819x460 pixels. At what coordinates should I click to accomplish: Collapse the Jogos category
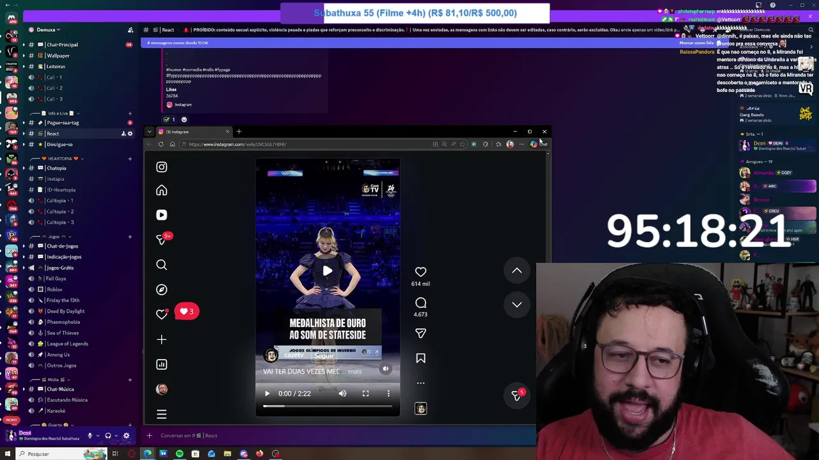54,236
